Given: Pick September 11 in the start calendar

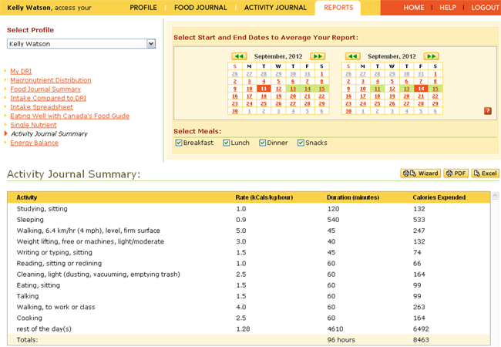Looking at the screenshot, I should tap(264, 89).
